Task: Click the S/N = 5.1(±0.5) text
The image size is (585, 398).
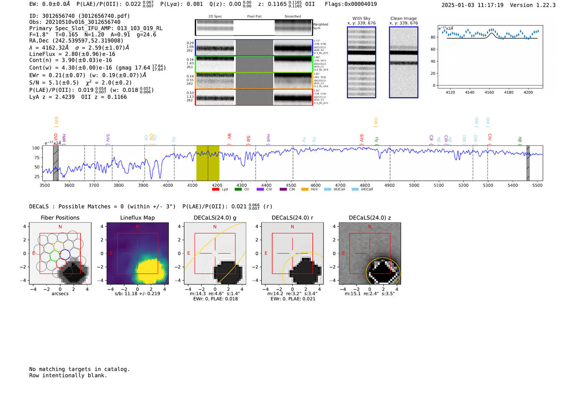Action: (54, 82)
